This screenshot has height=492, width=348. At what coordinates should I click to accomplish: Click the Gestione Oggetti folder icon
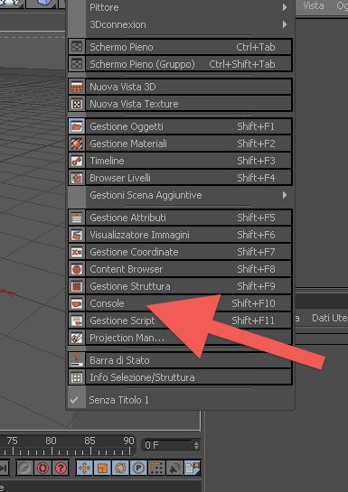coord(77,126)
